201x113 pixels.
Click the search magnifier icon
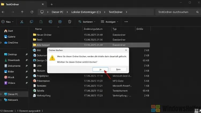pyautogui.click(x=198, y=12)
